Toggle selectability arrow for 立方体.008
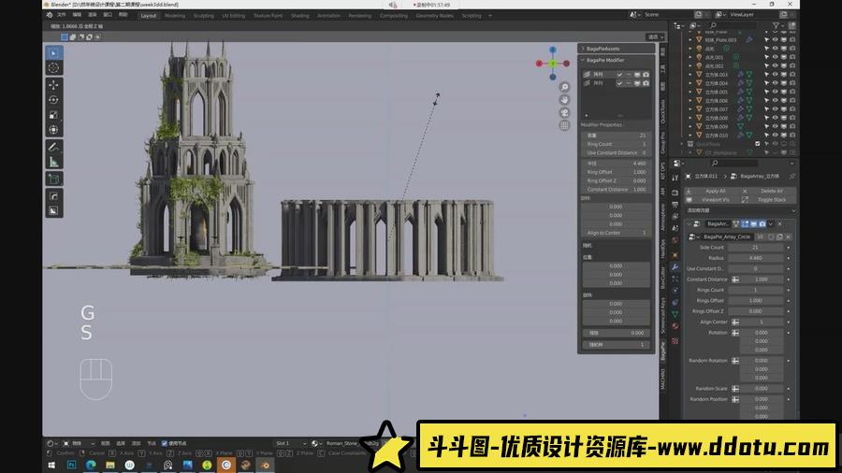Image resolution: width=842 pixels, height=473 pixels. click(x=766, y=118)
